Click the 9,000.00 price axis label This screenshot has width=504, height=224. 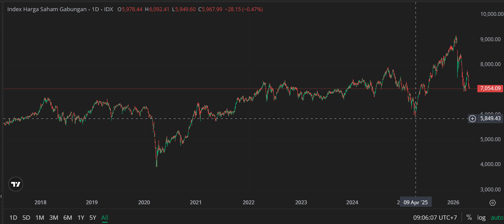(x=491, y=39)
